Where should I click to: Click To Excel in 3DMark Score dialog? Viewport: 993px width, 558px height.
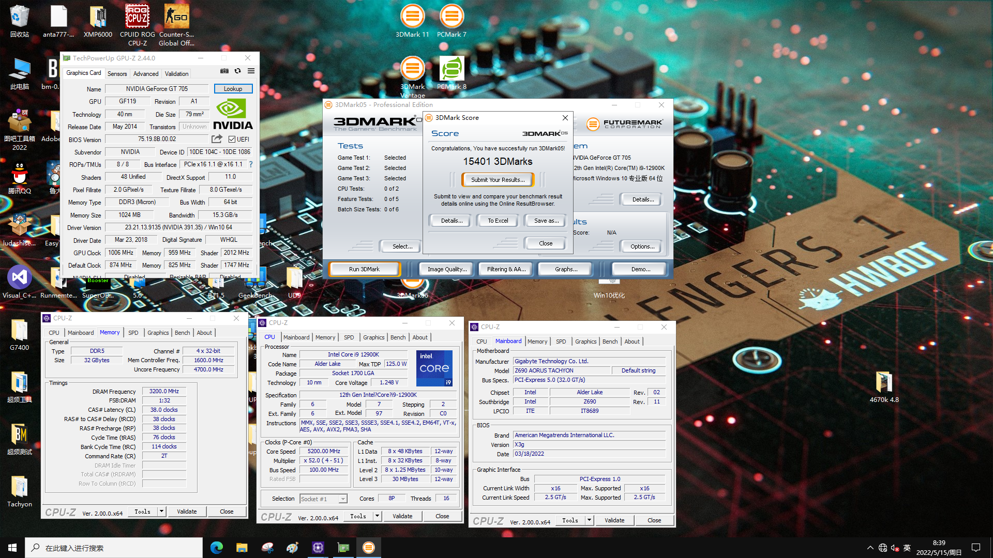(x=498, y=221)
